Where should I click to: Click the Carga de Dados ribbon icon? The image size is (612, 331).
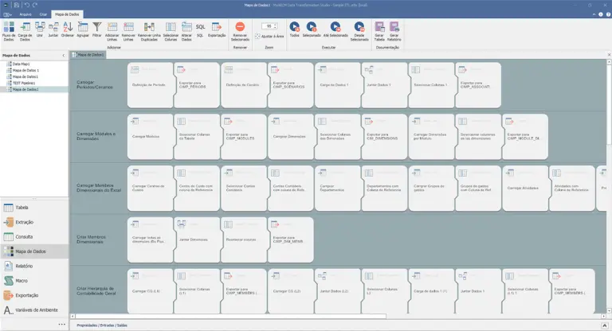[x=24, y=30]
